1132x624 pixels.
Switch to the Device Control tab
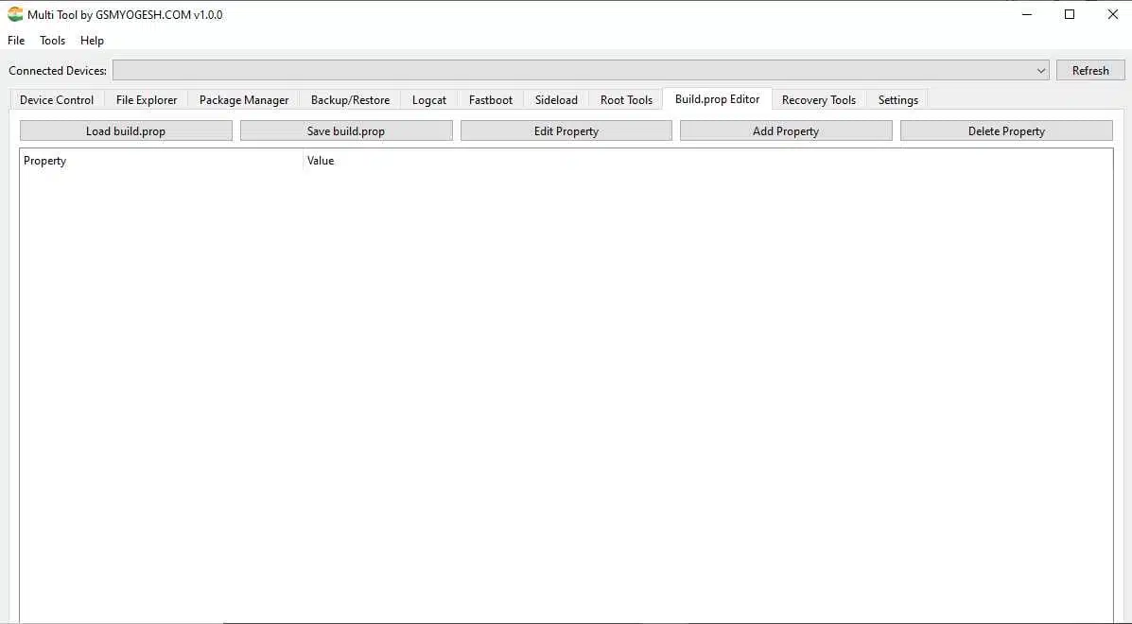pos(57,100)
